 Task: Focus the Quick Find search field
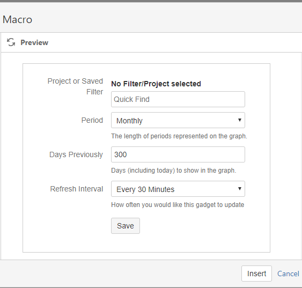point(178,99)
